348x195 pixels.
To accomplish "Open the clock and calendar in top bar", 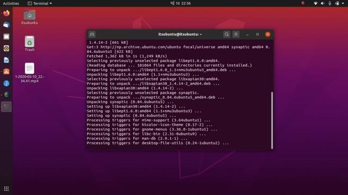I will pyautogui.click(x=181, y=3).
